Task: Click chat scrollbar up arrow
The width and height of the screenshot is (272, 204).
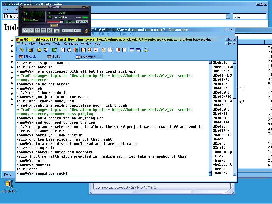Action: [210, 62]
